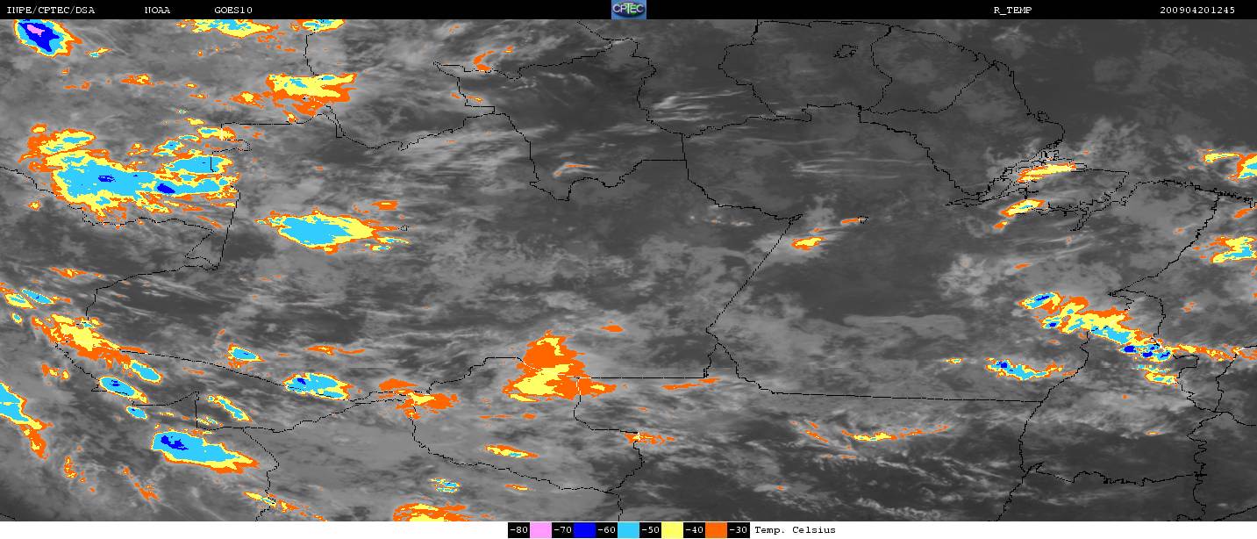Click the -40 legend value
The image size is (1257, 539).
[695, 530]
